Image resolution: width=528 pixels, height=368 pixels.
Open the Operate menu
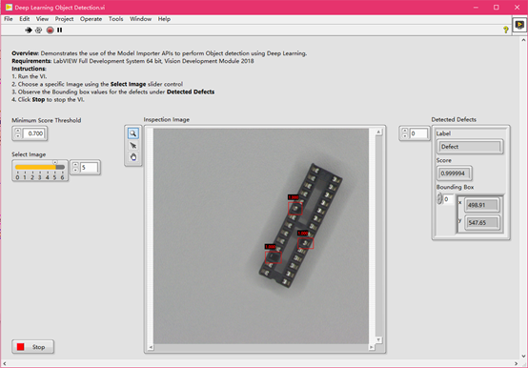click(x=91, y=19)
